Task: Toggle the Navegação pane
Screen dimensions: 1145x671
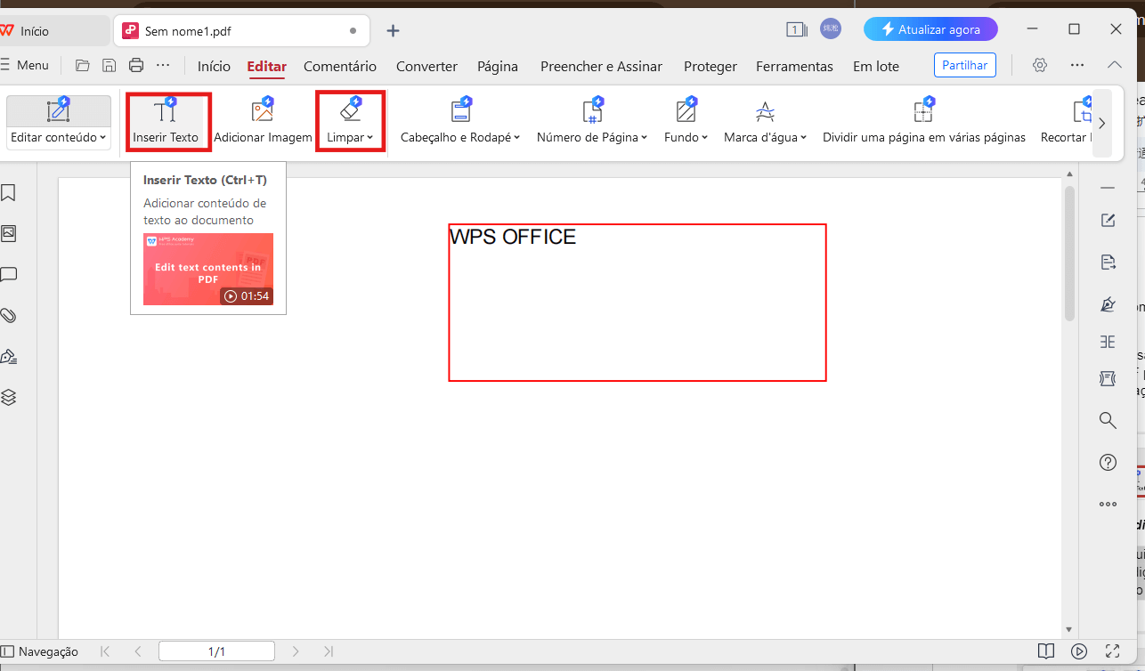Action: [39, 651]
